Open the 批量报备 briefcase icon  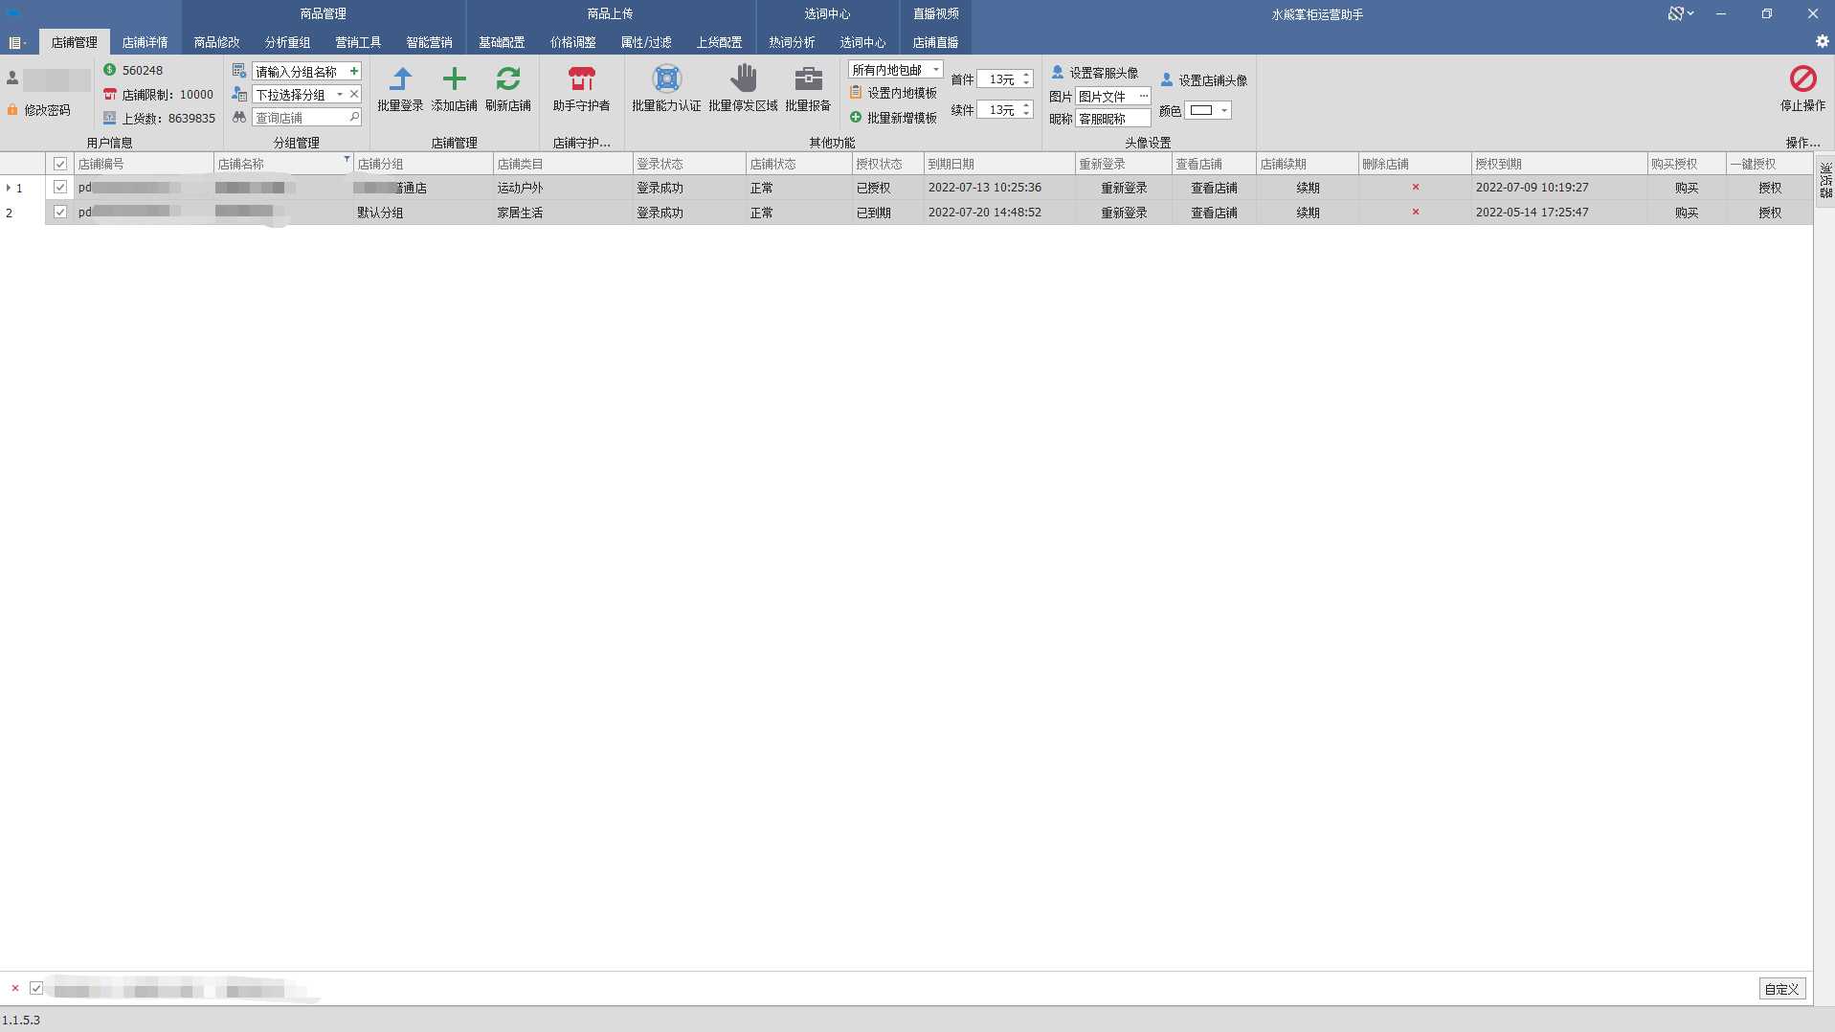[808, 79]
